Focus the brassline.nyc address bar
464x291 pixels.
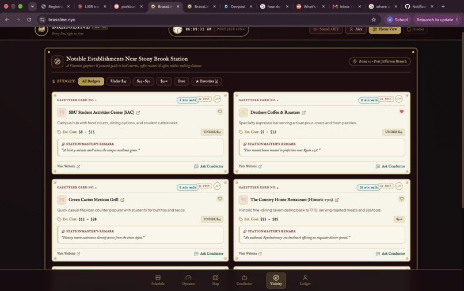[207, 20]
